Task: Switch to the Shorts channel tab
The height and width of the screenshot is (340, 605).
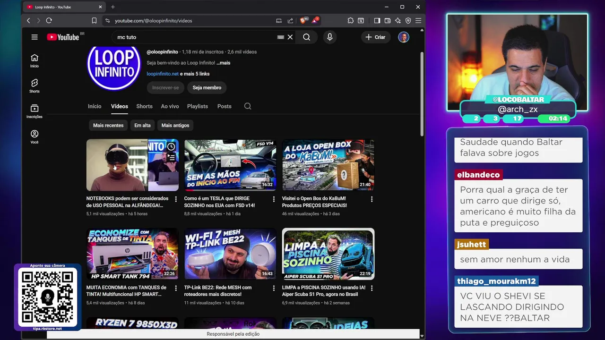Action: click(x=144, y=106)
